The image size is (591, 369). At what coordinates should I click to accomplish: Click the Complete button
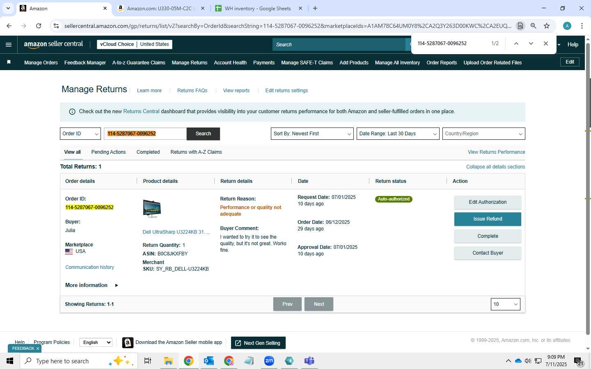coord(488,236)
